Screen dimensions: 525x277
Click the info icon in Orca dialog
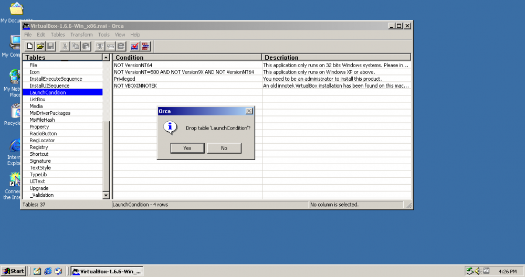point(170,127)
